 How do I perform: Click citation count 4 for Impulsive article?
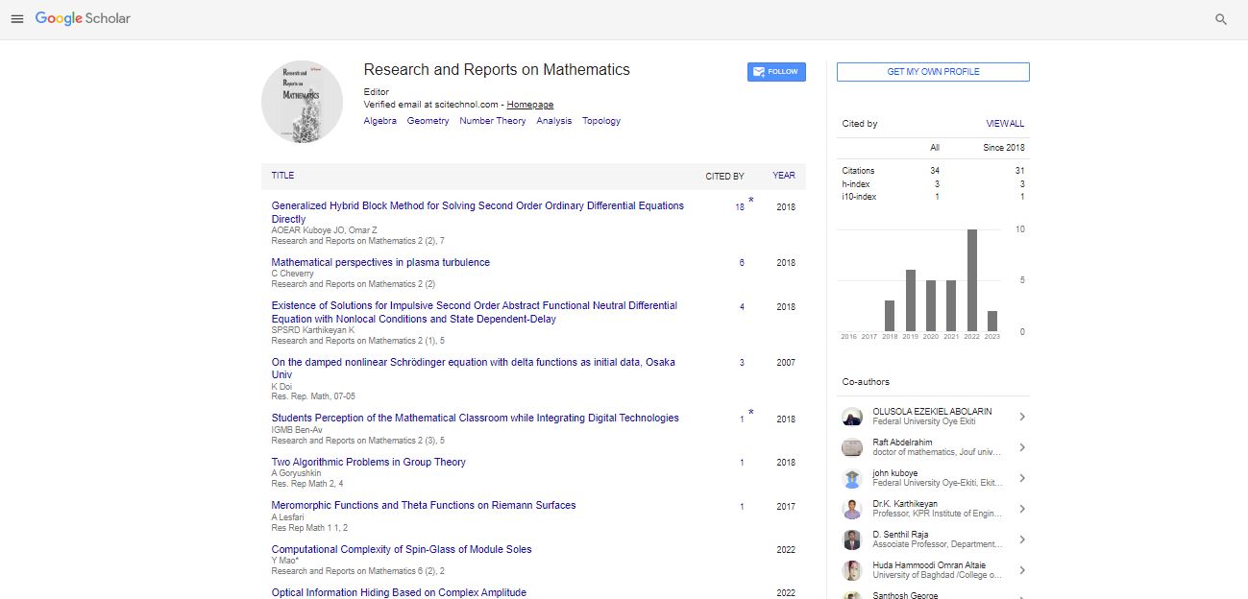point(742,307)
